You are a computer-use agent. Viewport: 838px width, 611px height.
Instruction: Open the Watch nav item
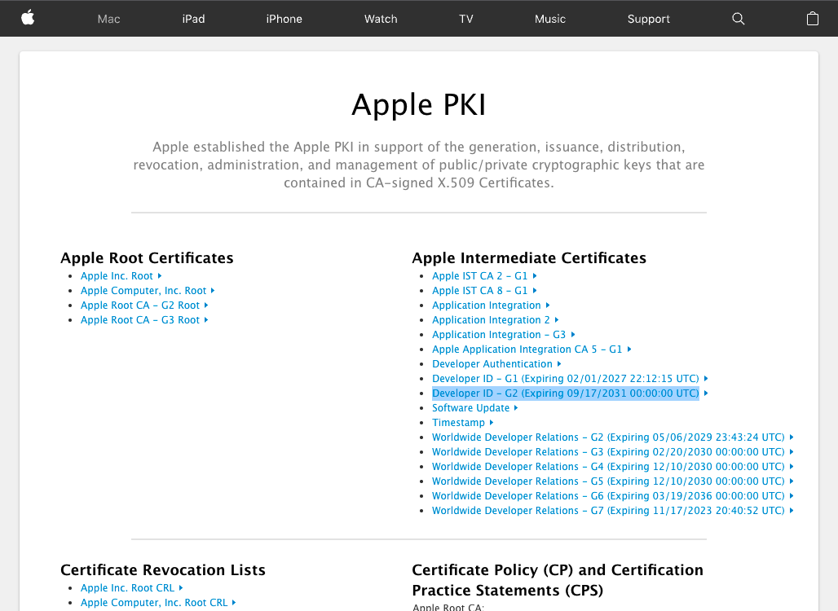tap(381, 19)
